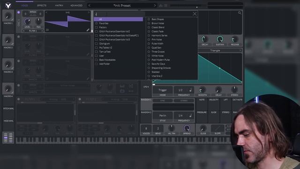300x169 pixels.
Task: Star the Classic Fade wavetable
Action: 149,31
